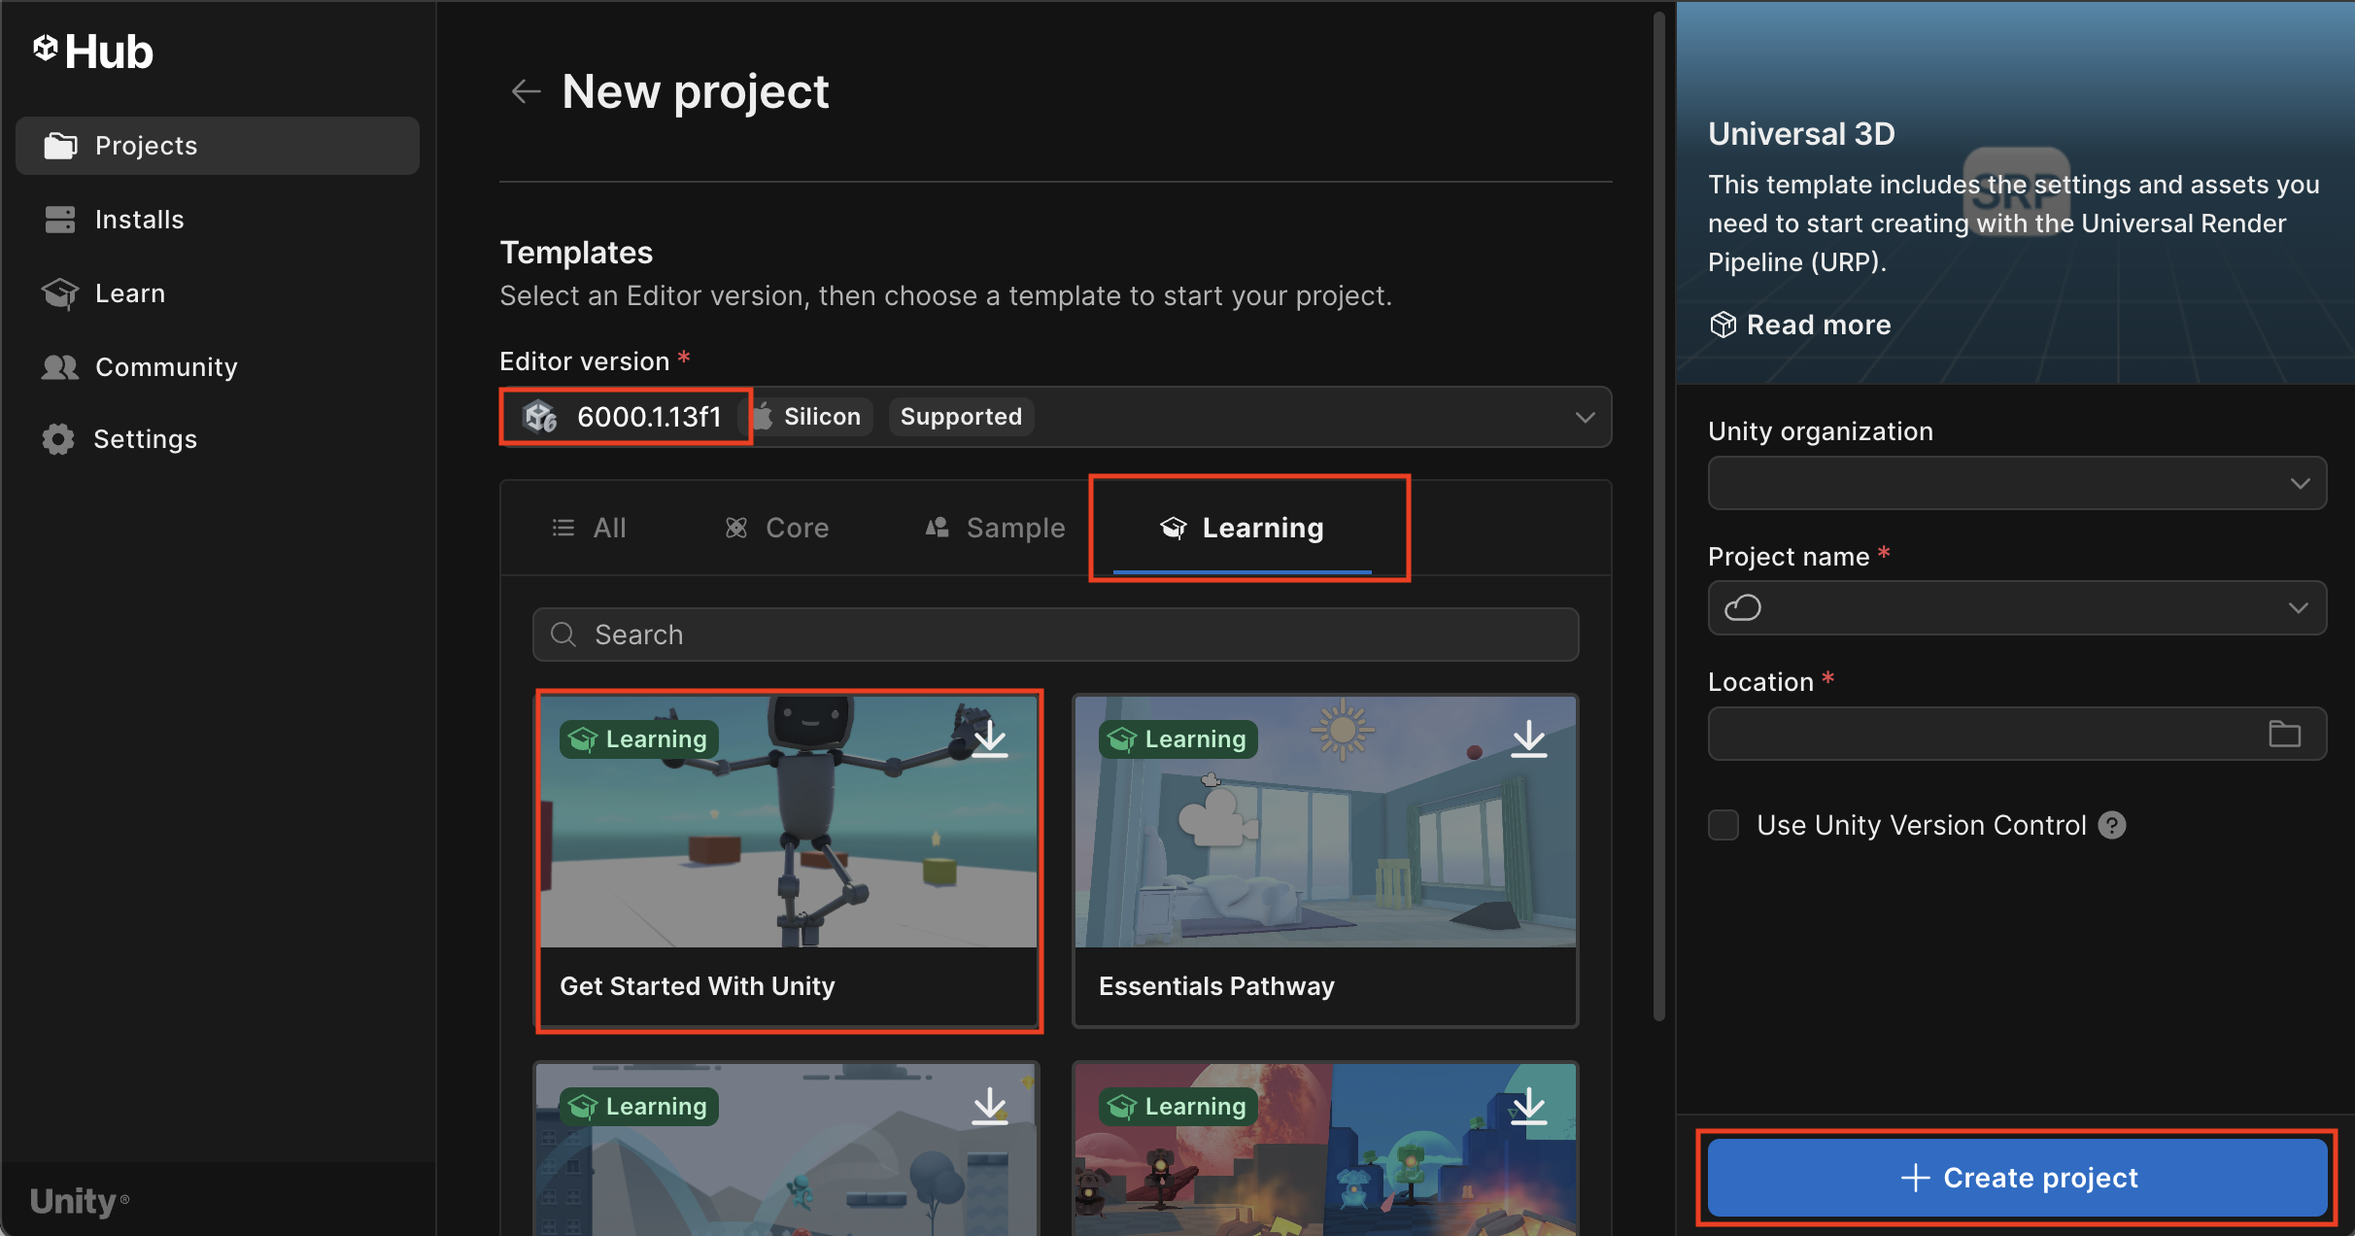Expand the Project name dropdown arrow
The height and width of the screenshot is (1236, 2355).
(2298, 608)
